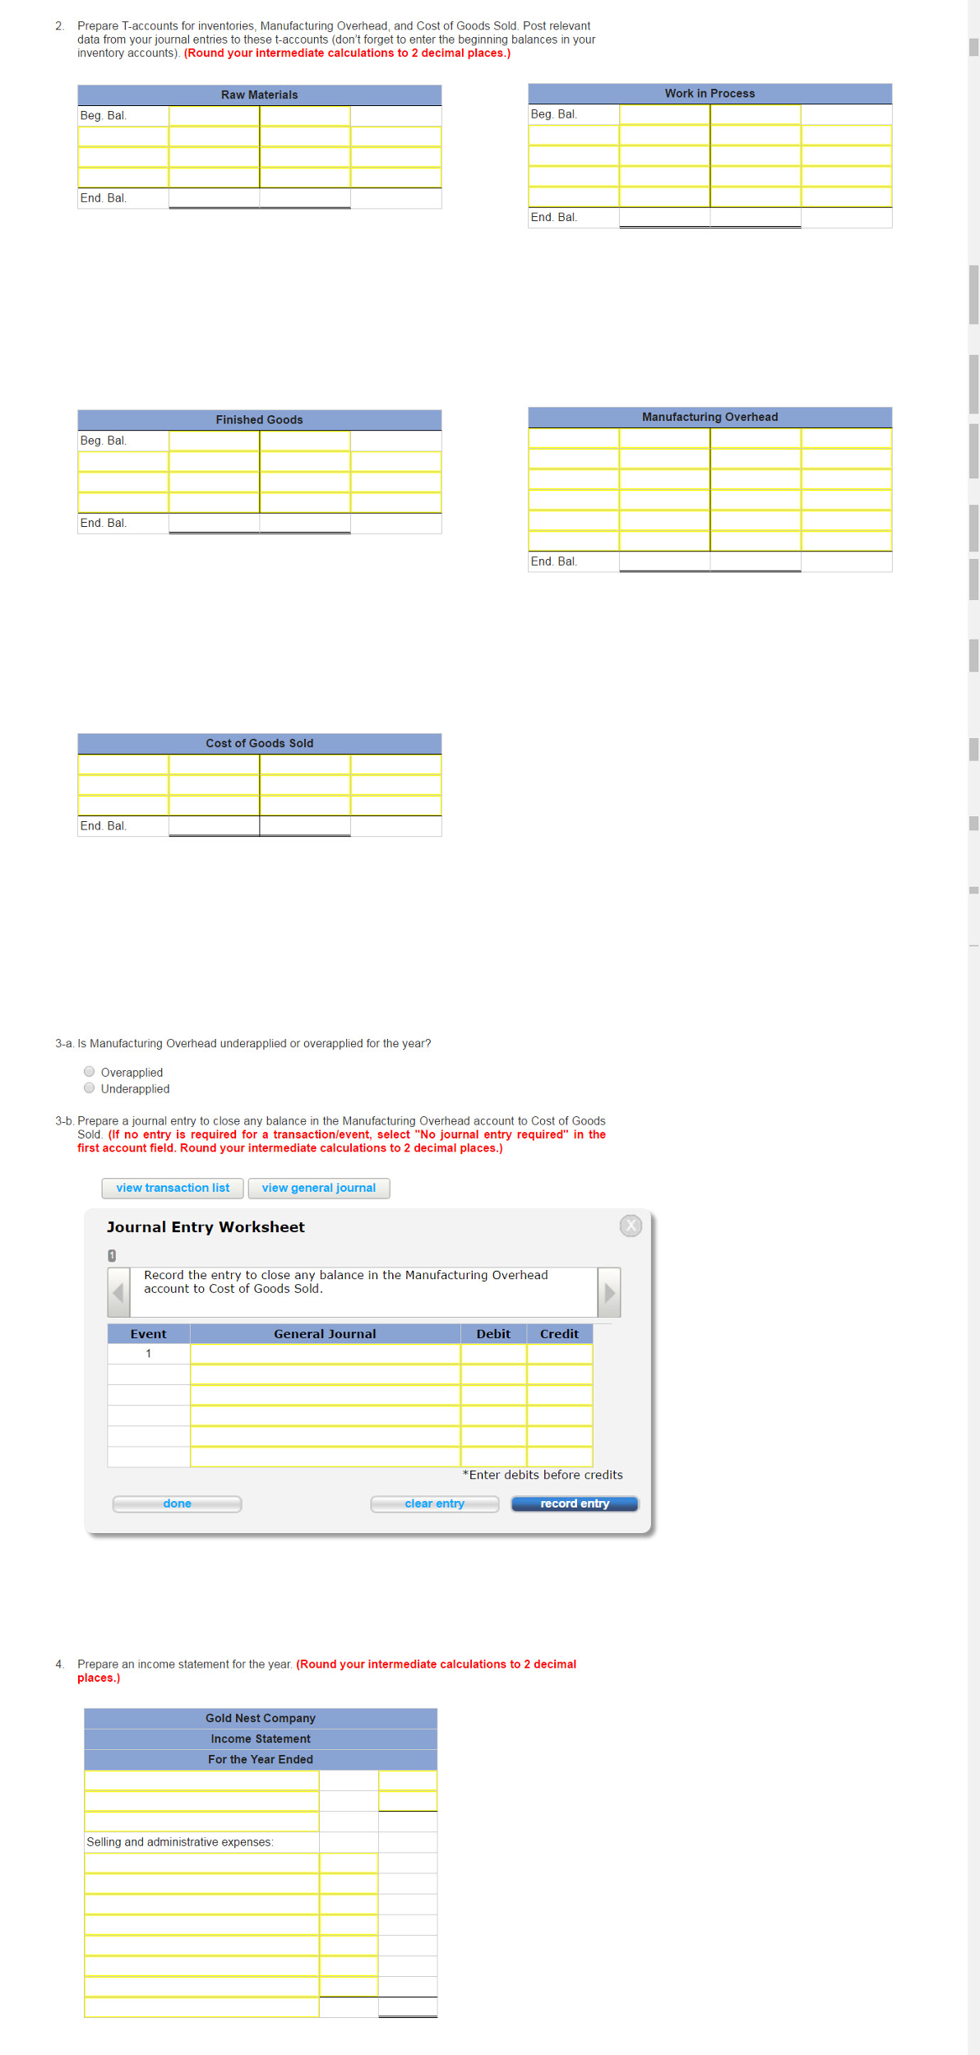Click the clear entry button
Viewport: 980px width, 2055px height.
pos(434,1503)
